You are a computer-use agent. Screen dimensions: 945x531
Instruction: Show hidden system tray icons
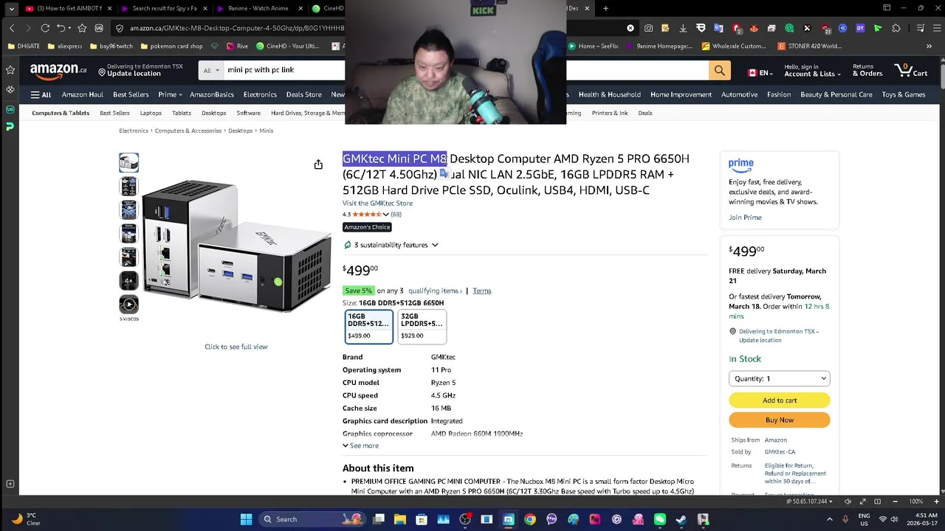coord(830,519)
